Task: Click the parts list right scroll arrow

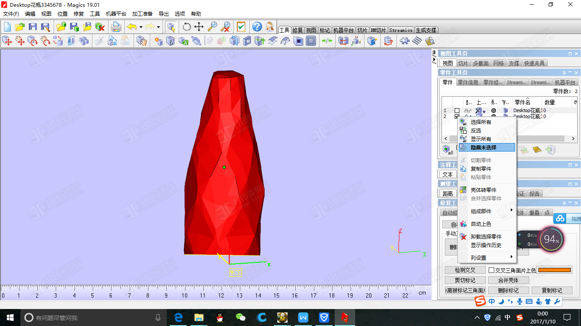Action: pos(573,139)
